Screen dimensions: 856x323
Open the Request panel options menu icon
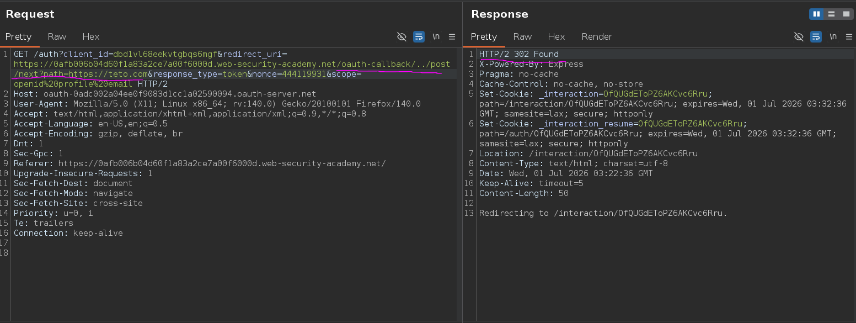pyautogui.click(x=452, y=36)
